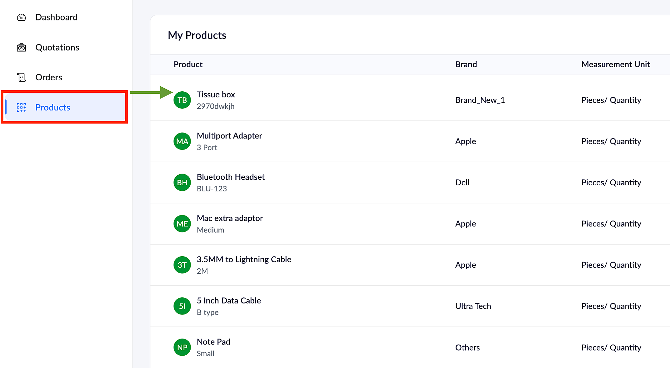Image resolution: width=670 pixels, height=368 pixels.
Task: Select the Products menu label
Action: 53,107
